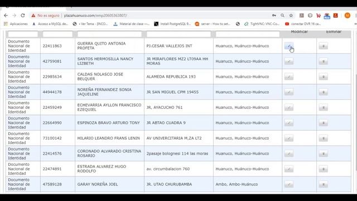Open the 'server - How to set...' bookmark
Screen dimensions: 357x201
(213, 24)
